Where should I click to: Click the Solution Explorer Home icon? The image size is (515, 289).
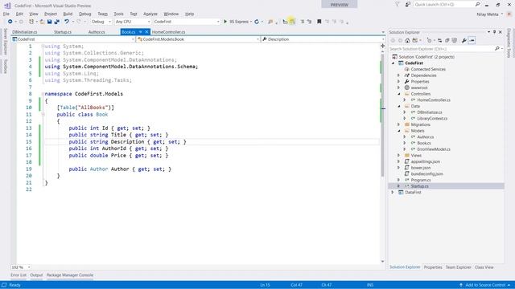tap(407, 40)
